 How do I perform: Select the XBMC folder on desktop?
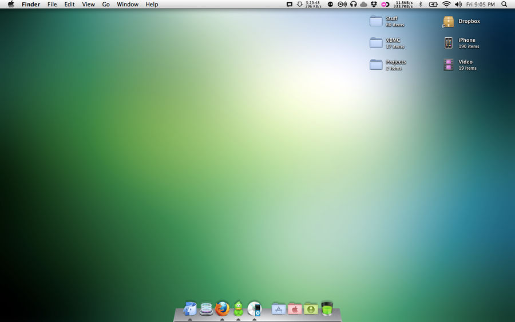(x=376, y=43)
